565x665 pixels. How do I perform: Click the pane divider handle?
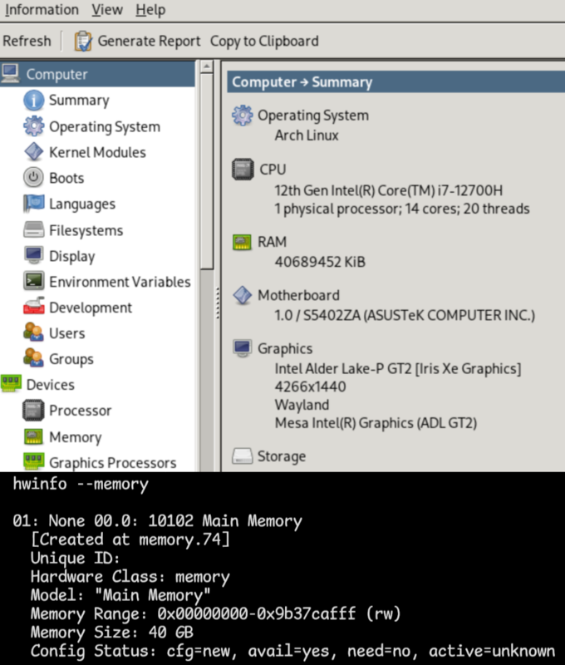(218, 303)
